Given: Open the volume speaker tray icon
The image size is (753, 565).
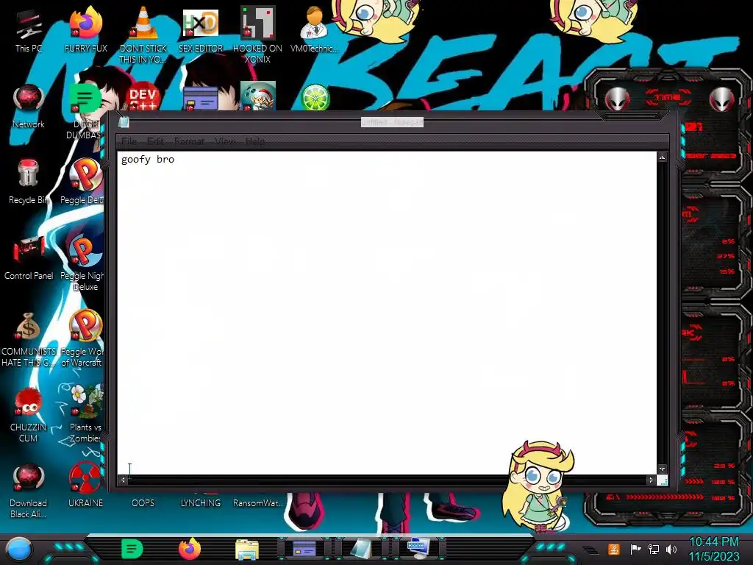Looking at the screenshot, I should click(x=671, y=549).
